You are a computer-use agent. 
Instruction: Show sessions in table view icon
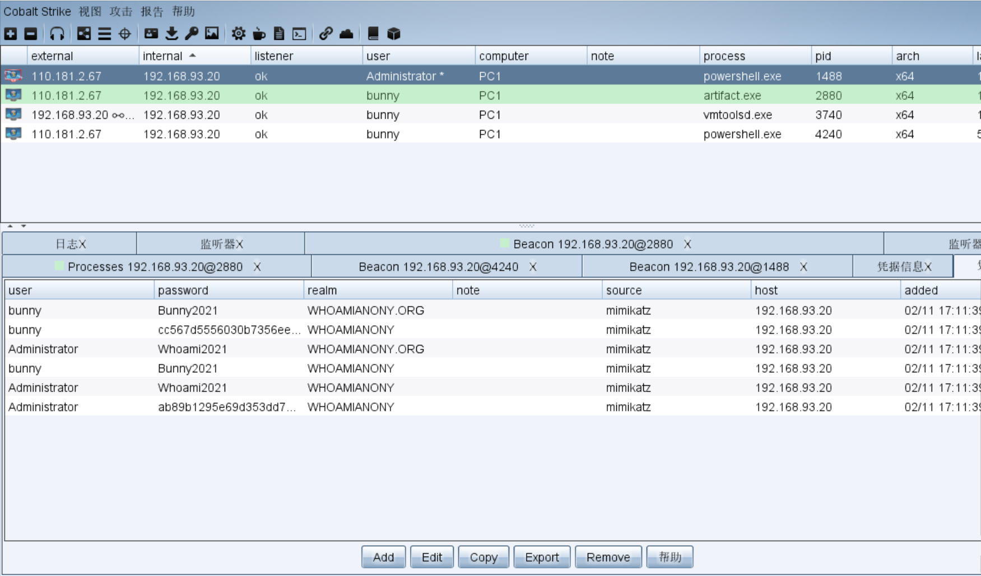click(104, 34)
